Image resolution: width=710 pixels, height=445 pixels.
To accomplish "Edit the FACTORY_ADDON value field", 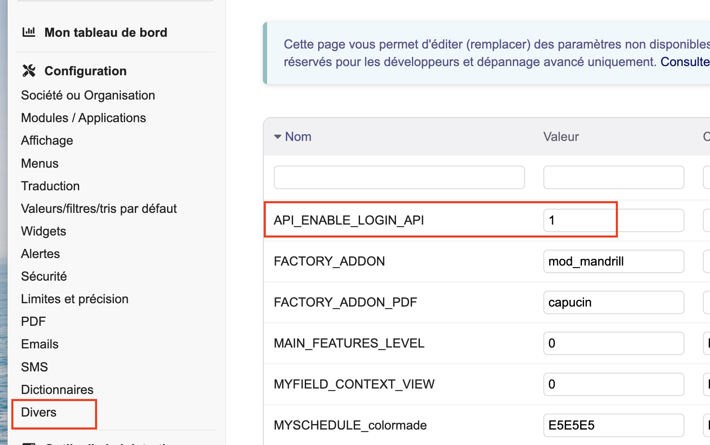I will pos(614,261).
